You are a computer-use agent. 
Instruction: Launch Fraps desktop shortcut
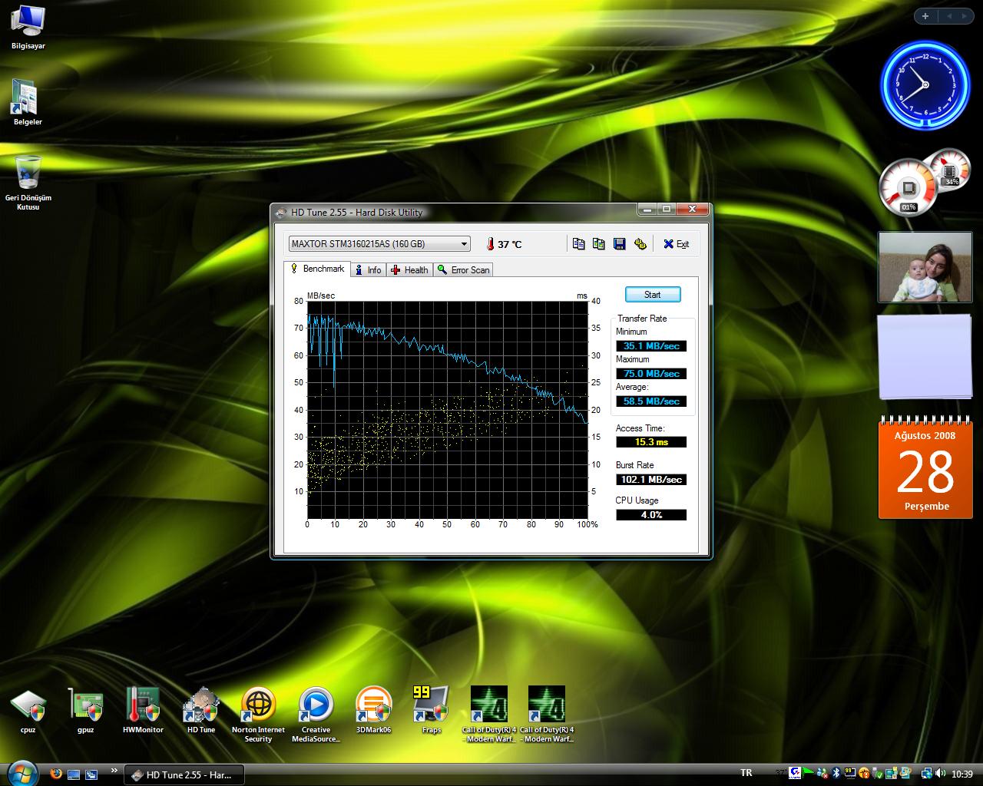tap(431, 711)
